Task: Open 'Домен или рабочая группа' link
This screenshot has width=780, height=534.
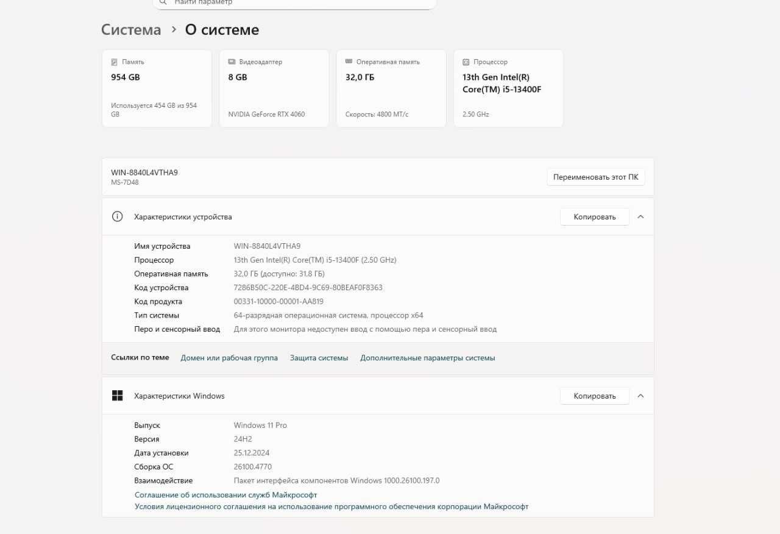Action: coord(229,358)
